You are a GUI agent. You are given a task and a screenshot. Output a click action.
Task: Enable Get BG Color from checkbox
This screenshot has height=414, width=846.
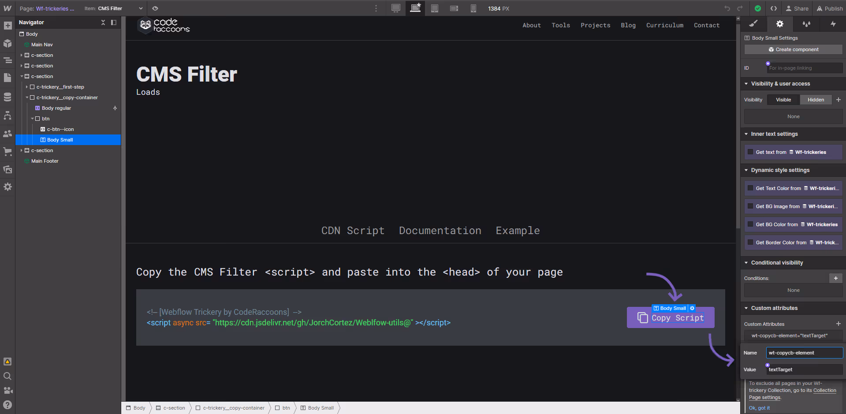[x=750, y=224]
